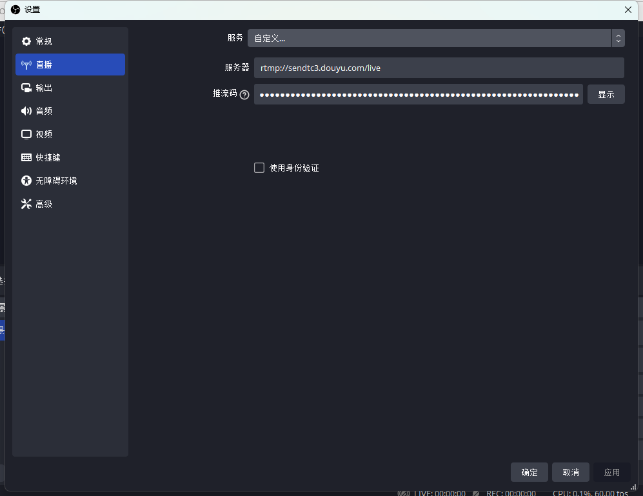Cancel changes with 取消 button

click(x=571, y=472)
